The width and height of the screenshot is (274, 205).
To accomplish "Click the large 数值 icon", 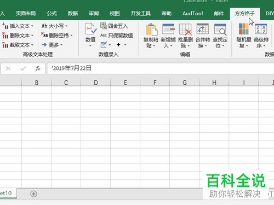I will [x=91, y=29].
